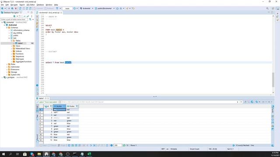The width and height of the screenshot is (280, 157).
Task: Expand the information_schema schema
Action: (9, 30)
